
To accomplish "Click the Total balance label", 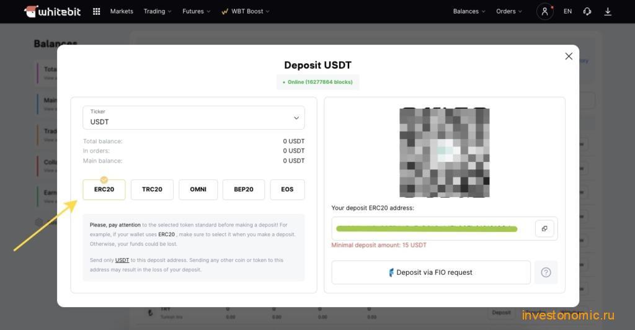I will (x=102, y=141).
